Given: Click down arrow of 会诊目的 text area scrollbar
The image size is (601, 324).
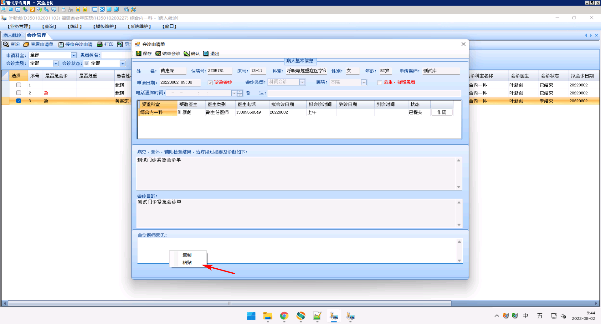Looking at the screenshot, I should [459, 225].
